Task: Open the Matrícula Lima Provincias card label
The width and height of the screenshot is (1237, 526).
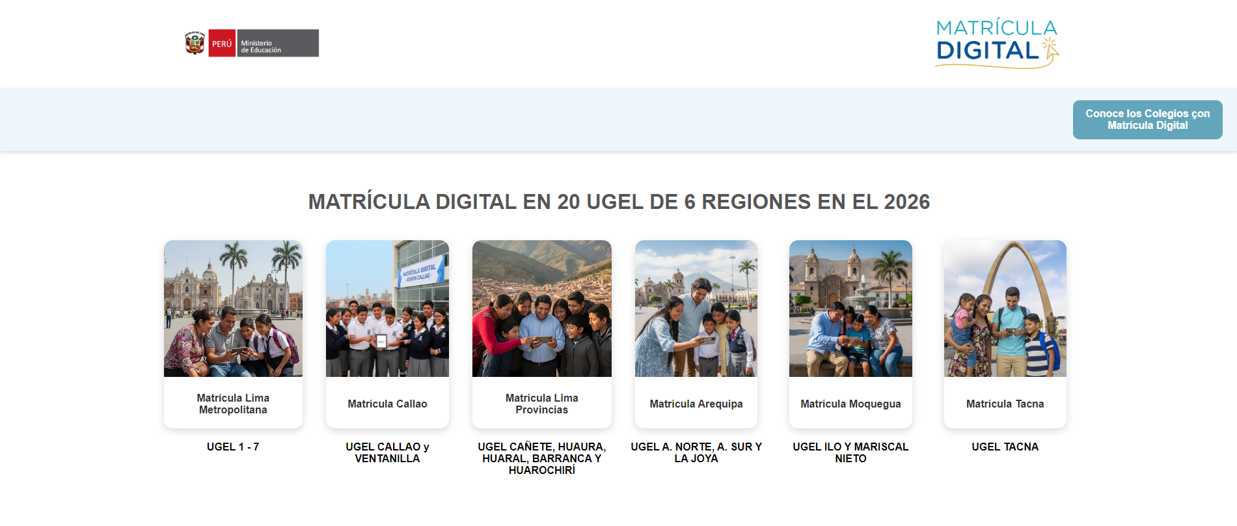Action: point(541,404)
